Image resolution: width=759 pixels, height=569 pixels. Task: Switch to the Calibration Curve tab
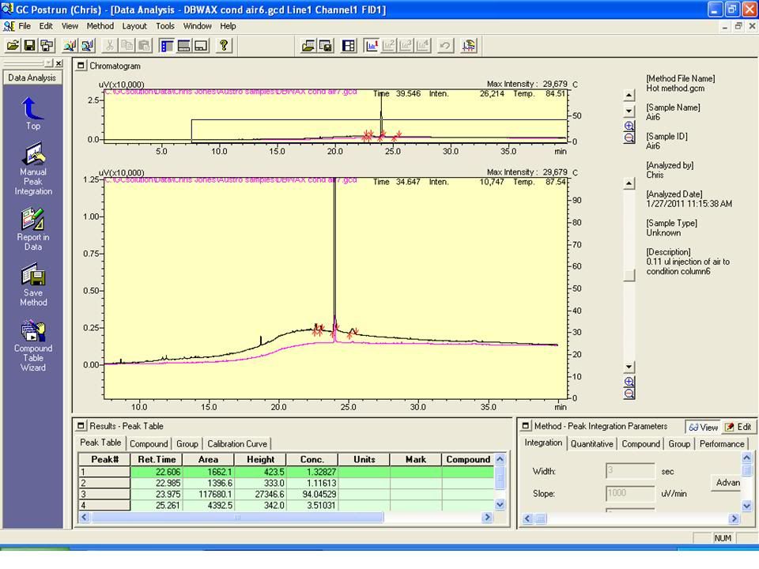click(237, 444)
